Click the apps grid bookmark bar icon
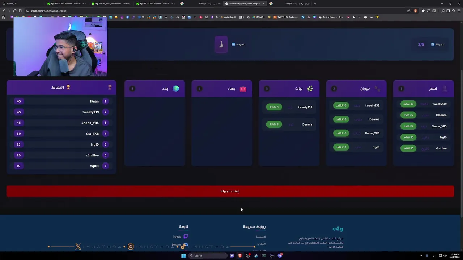The height and width of the screenshot is (260, 463). click(x=4, y=17)
